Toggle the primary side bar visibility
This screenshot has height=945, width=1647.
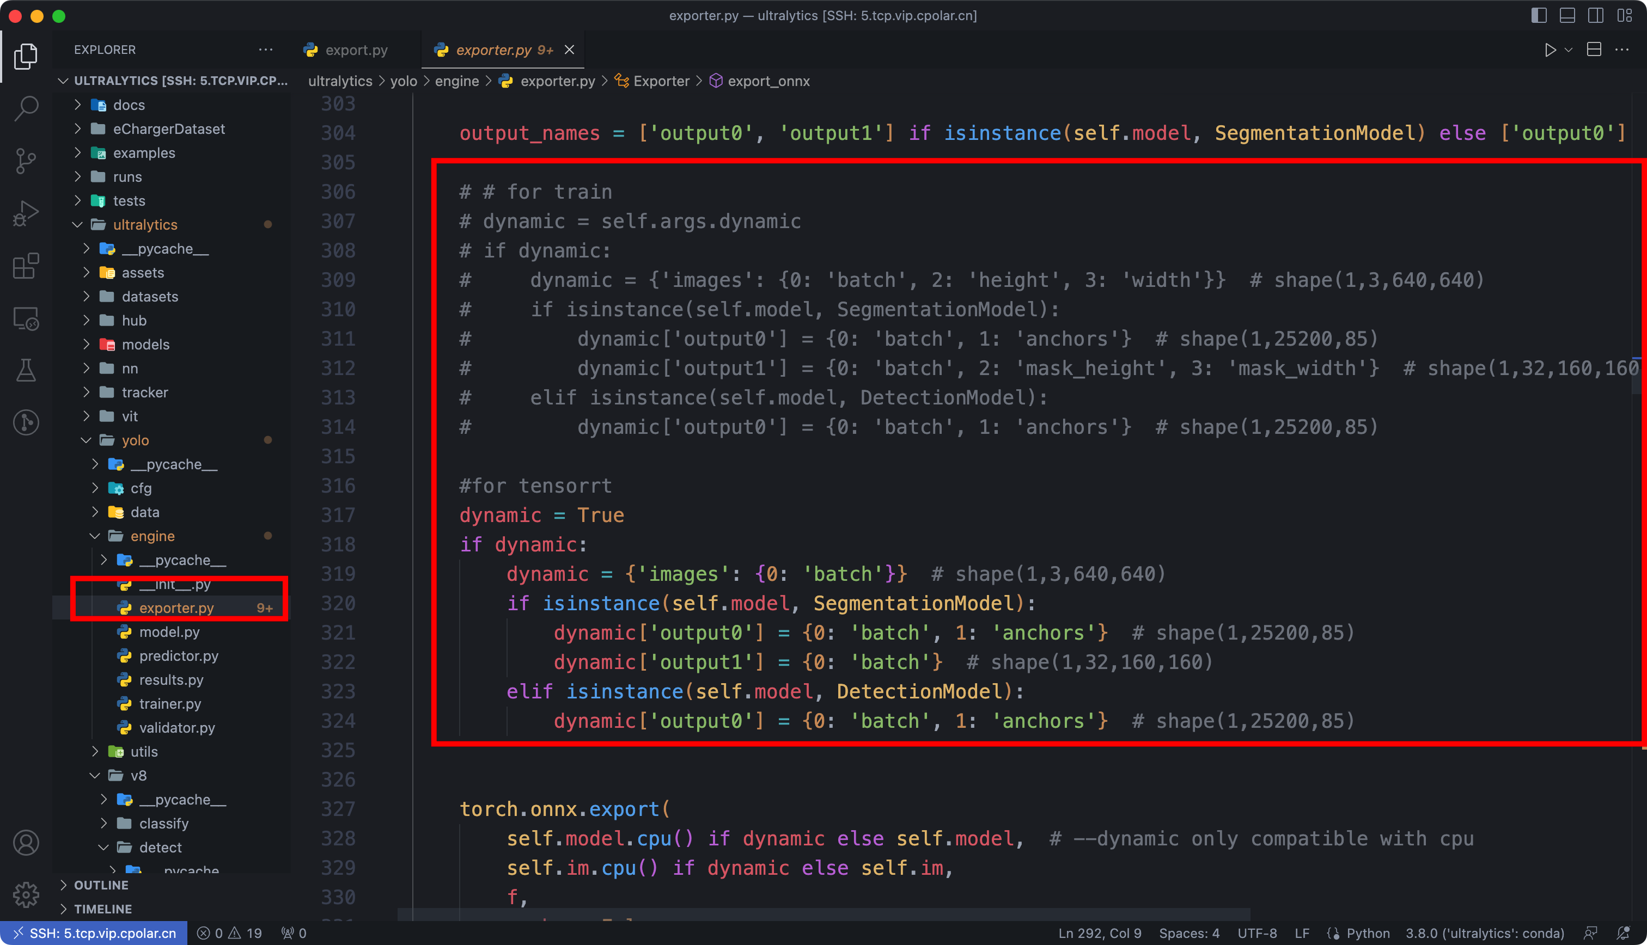[x=1539, y=16]
